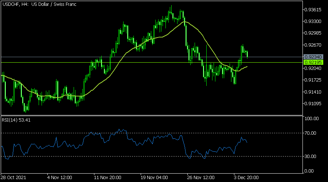
Task: Click the chart title 'USDCHF, H4: US Dollar / Swiss Franc'
Action: (x=39, y=4)
